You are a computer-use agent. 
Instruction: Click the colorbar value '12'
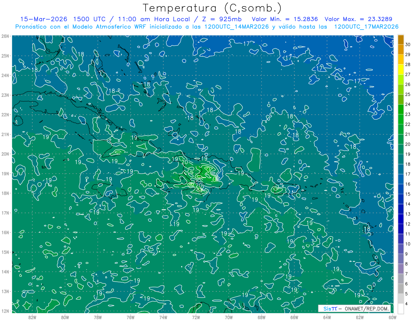408,224
